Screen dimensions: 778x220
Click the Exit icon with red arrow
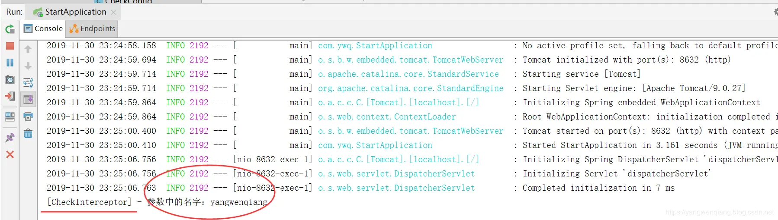coord(10,96)
